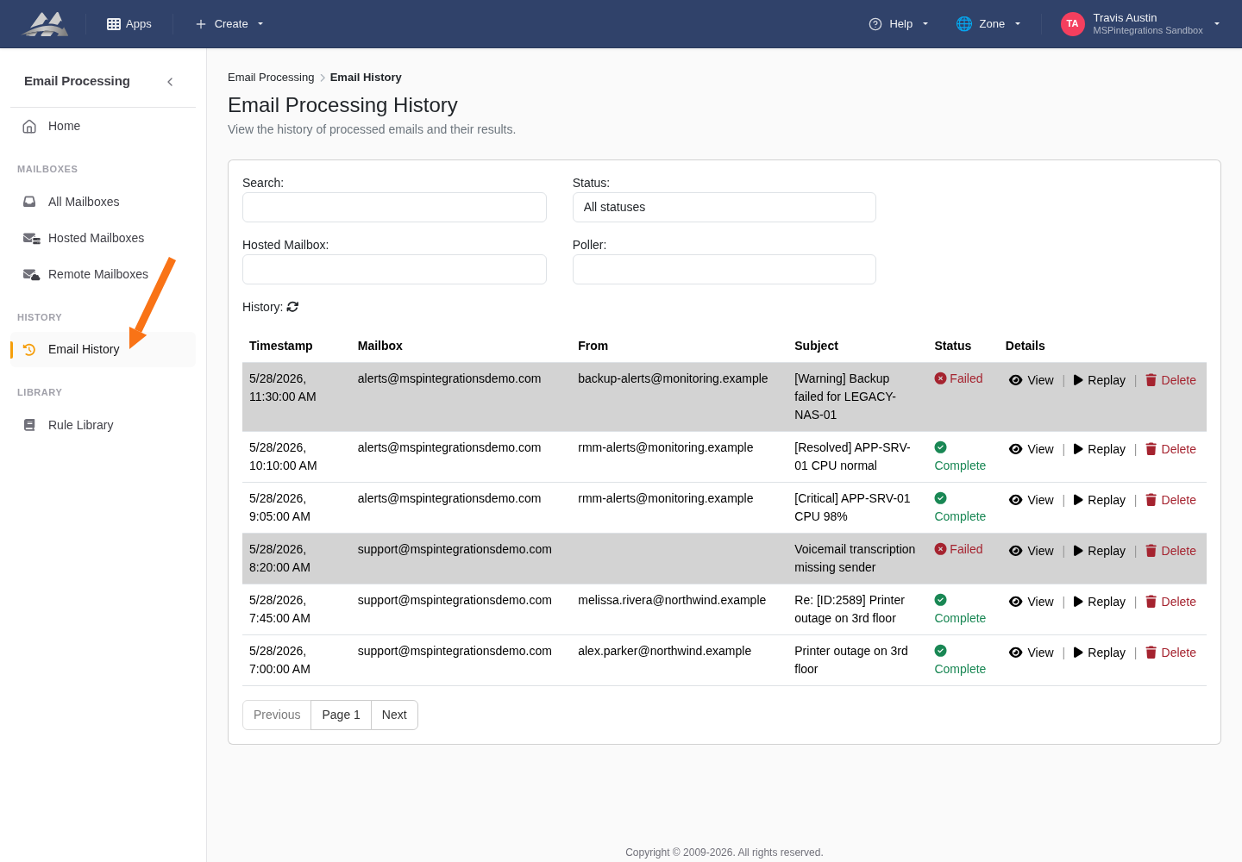The image size is (1242, 862).
Task: Go to the Next page
Action: pos(394,715)
